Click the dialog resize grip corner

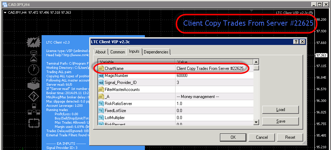(304, 143)
